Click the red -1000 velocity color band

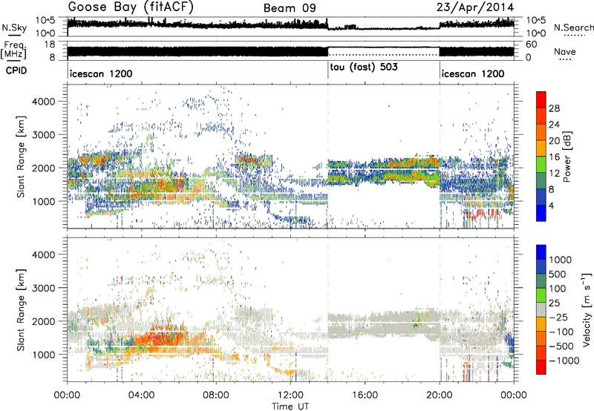point(541,367)
